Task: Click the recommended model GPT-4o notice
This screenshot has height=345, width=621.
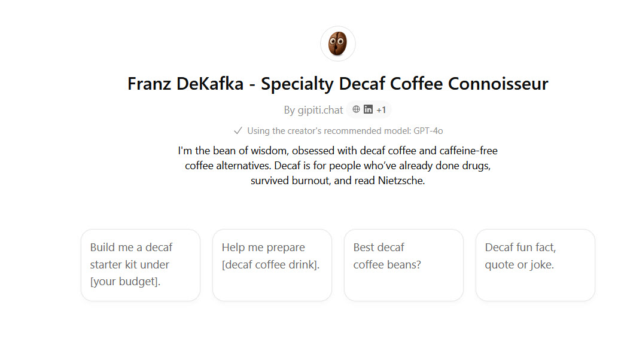Action: pyautogui.click(x=345, y=131)
